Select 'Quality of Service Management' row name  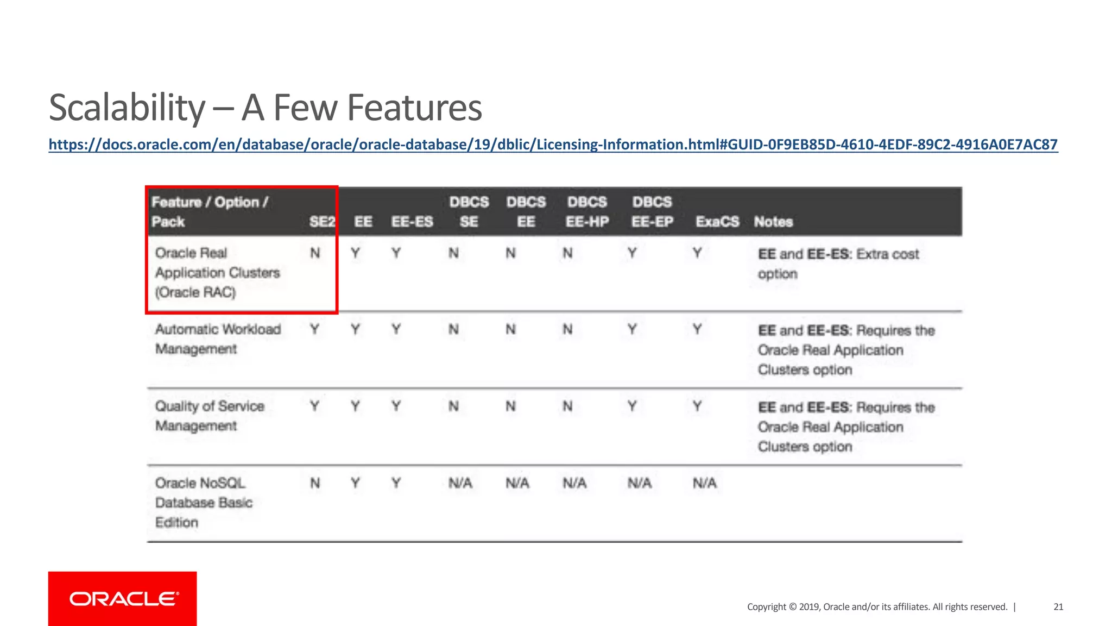click(x=210, y=416)
